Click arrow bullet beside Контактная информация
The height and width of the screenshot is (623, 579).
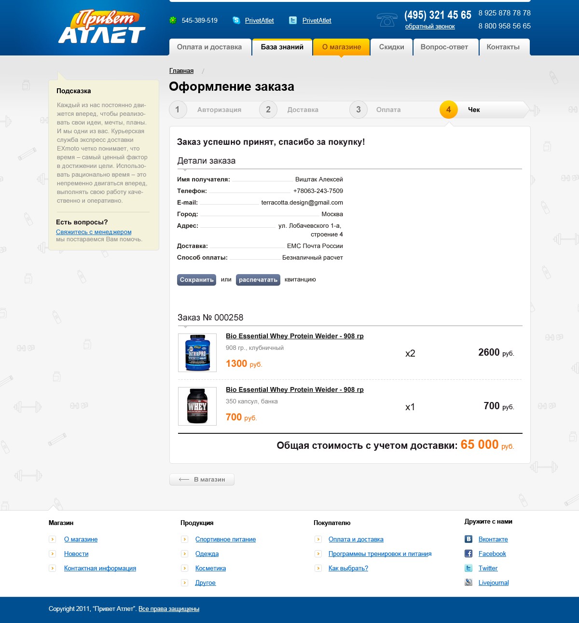pyautogui.click(x=52, y=568)
